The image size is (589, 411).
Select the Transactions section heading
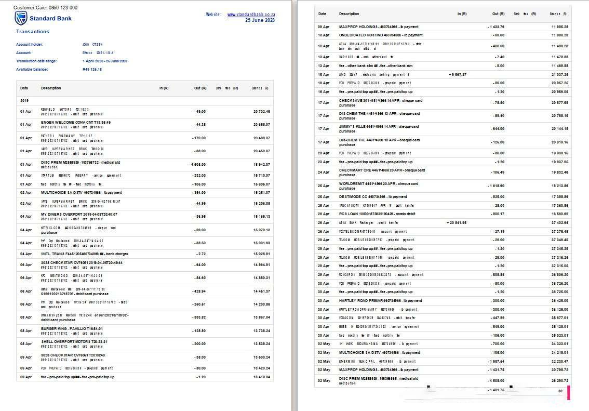click(33, 32)
